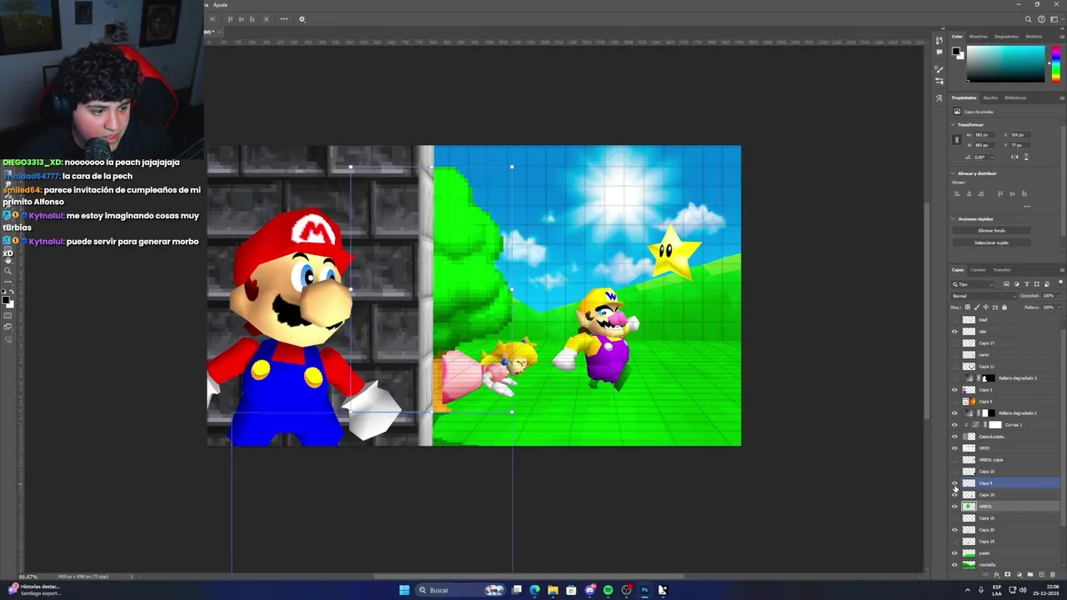
Task: Click the lock all layer icon
Action: click(1004, 307)
